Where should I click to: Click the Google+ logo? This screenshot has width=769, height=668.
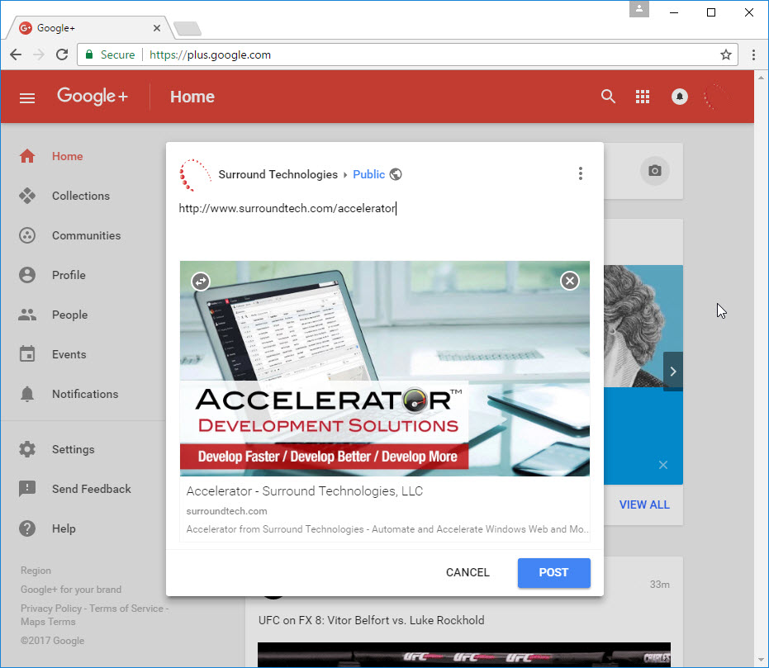(x=93, y=96)
